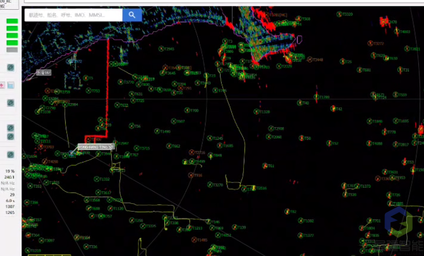Select radar target T40
Image resolution: width=424 pixels, height=256 pixels.
click(300, 103)
